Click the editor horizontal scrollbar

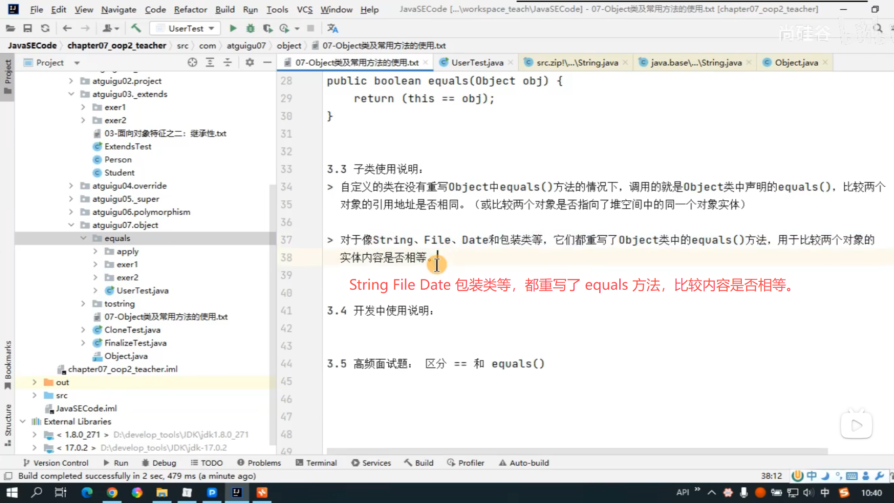tap(576, 451)
